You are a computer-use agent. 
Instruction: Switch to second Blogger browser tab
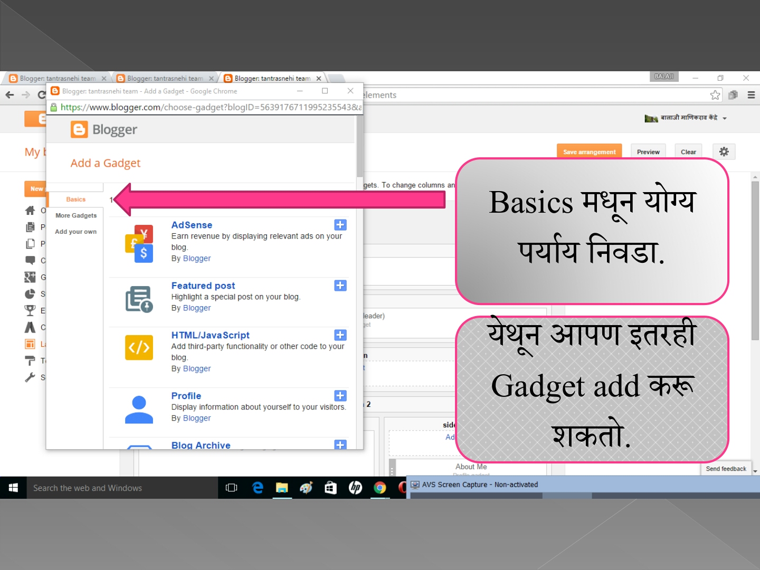165,78
